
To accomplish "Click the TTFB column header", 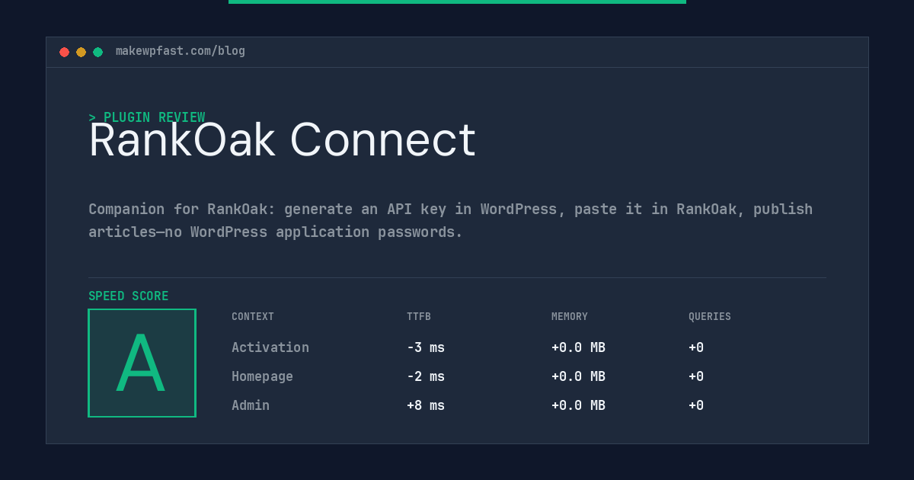I will pyautogui.click(x=419, y=316).
